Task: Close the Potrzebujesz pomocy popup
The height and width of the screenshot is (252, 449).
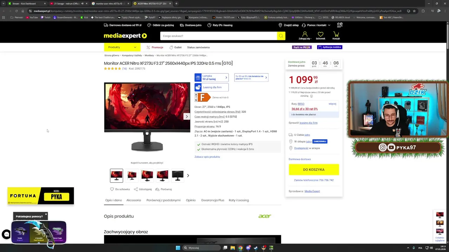Action: click(46, 214)
